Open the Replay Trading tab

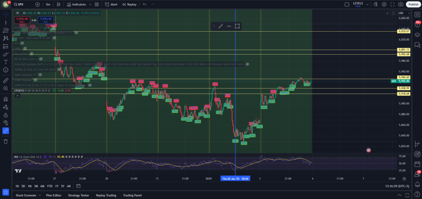click(106, 196)
